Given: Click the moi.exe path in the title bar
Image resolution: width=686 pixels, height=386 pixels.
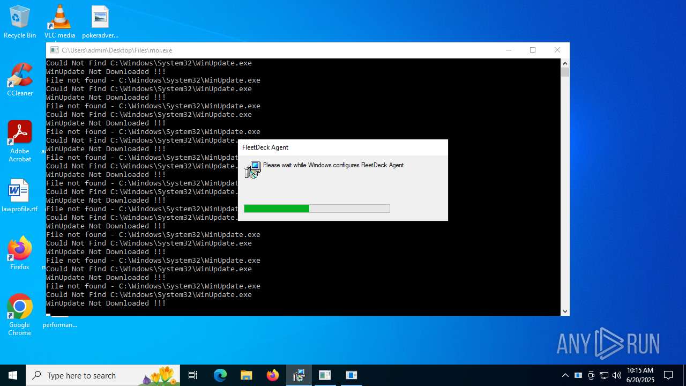Looking at the screenshot, I should coord(117,50).
